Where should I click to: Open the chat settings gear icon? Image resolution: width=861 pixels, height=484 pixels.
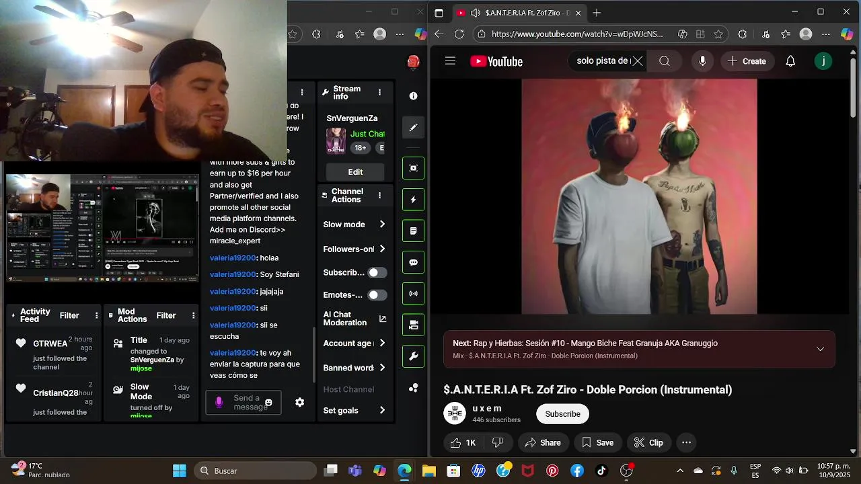[299, 402]
